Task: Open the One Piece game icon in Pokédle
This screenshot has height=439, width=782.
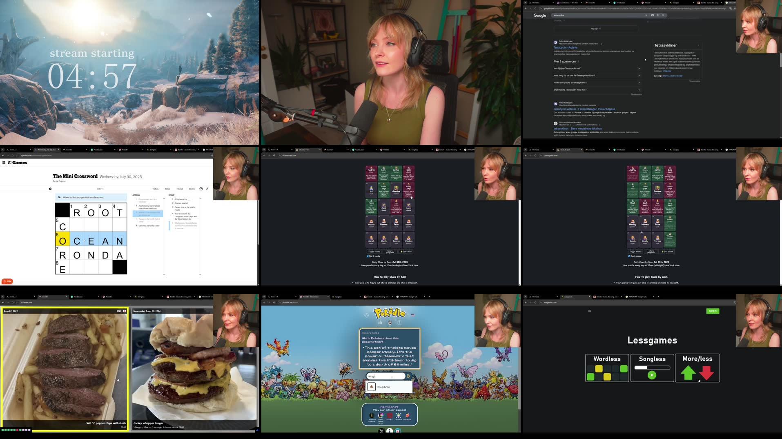Action: point(398,416)
